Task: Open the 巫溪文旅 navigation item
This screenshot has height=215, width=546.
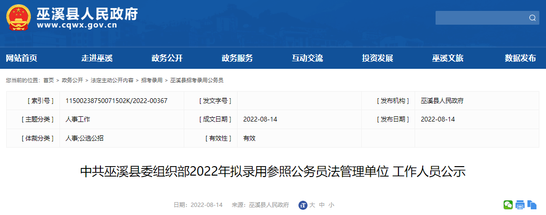Action: (x=448, y=58)
